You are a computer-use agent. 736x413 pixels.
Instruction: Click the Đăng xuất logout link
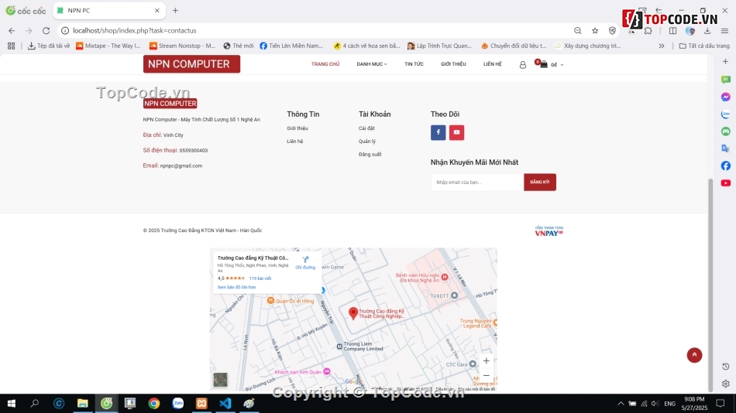click(x=370, y=154)
